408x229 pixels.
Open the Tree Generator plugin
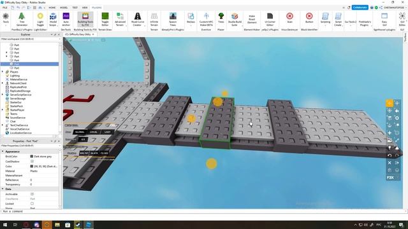[x=22, y=20]
